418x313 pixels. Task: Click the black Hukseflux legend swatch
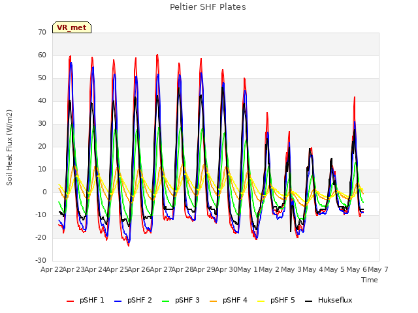coord(309,301)
